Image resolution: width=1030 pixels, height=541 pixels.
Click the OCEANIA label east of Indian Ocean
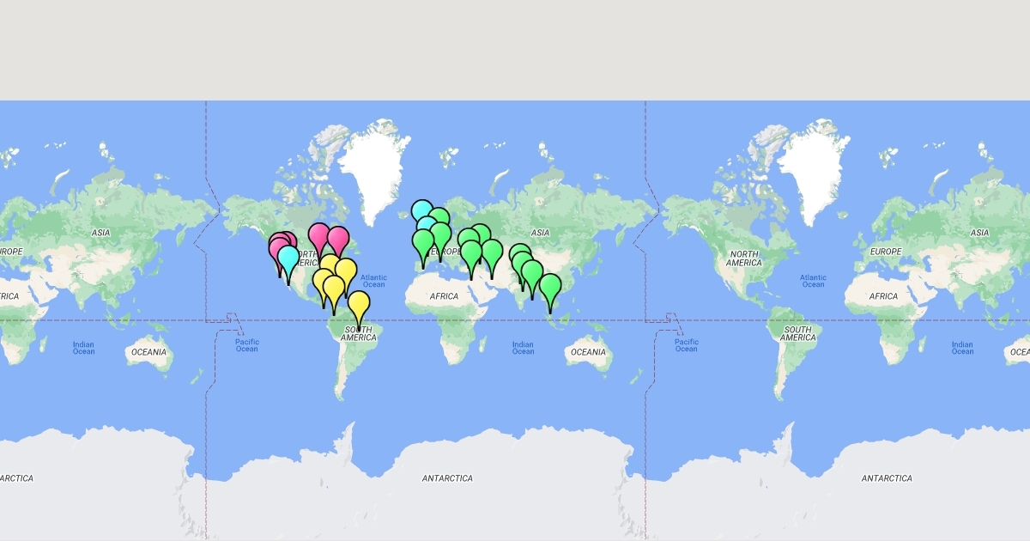coord(588,352)
